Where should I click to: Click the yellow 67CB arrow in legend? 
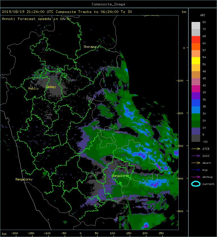click(196, 149)
